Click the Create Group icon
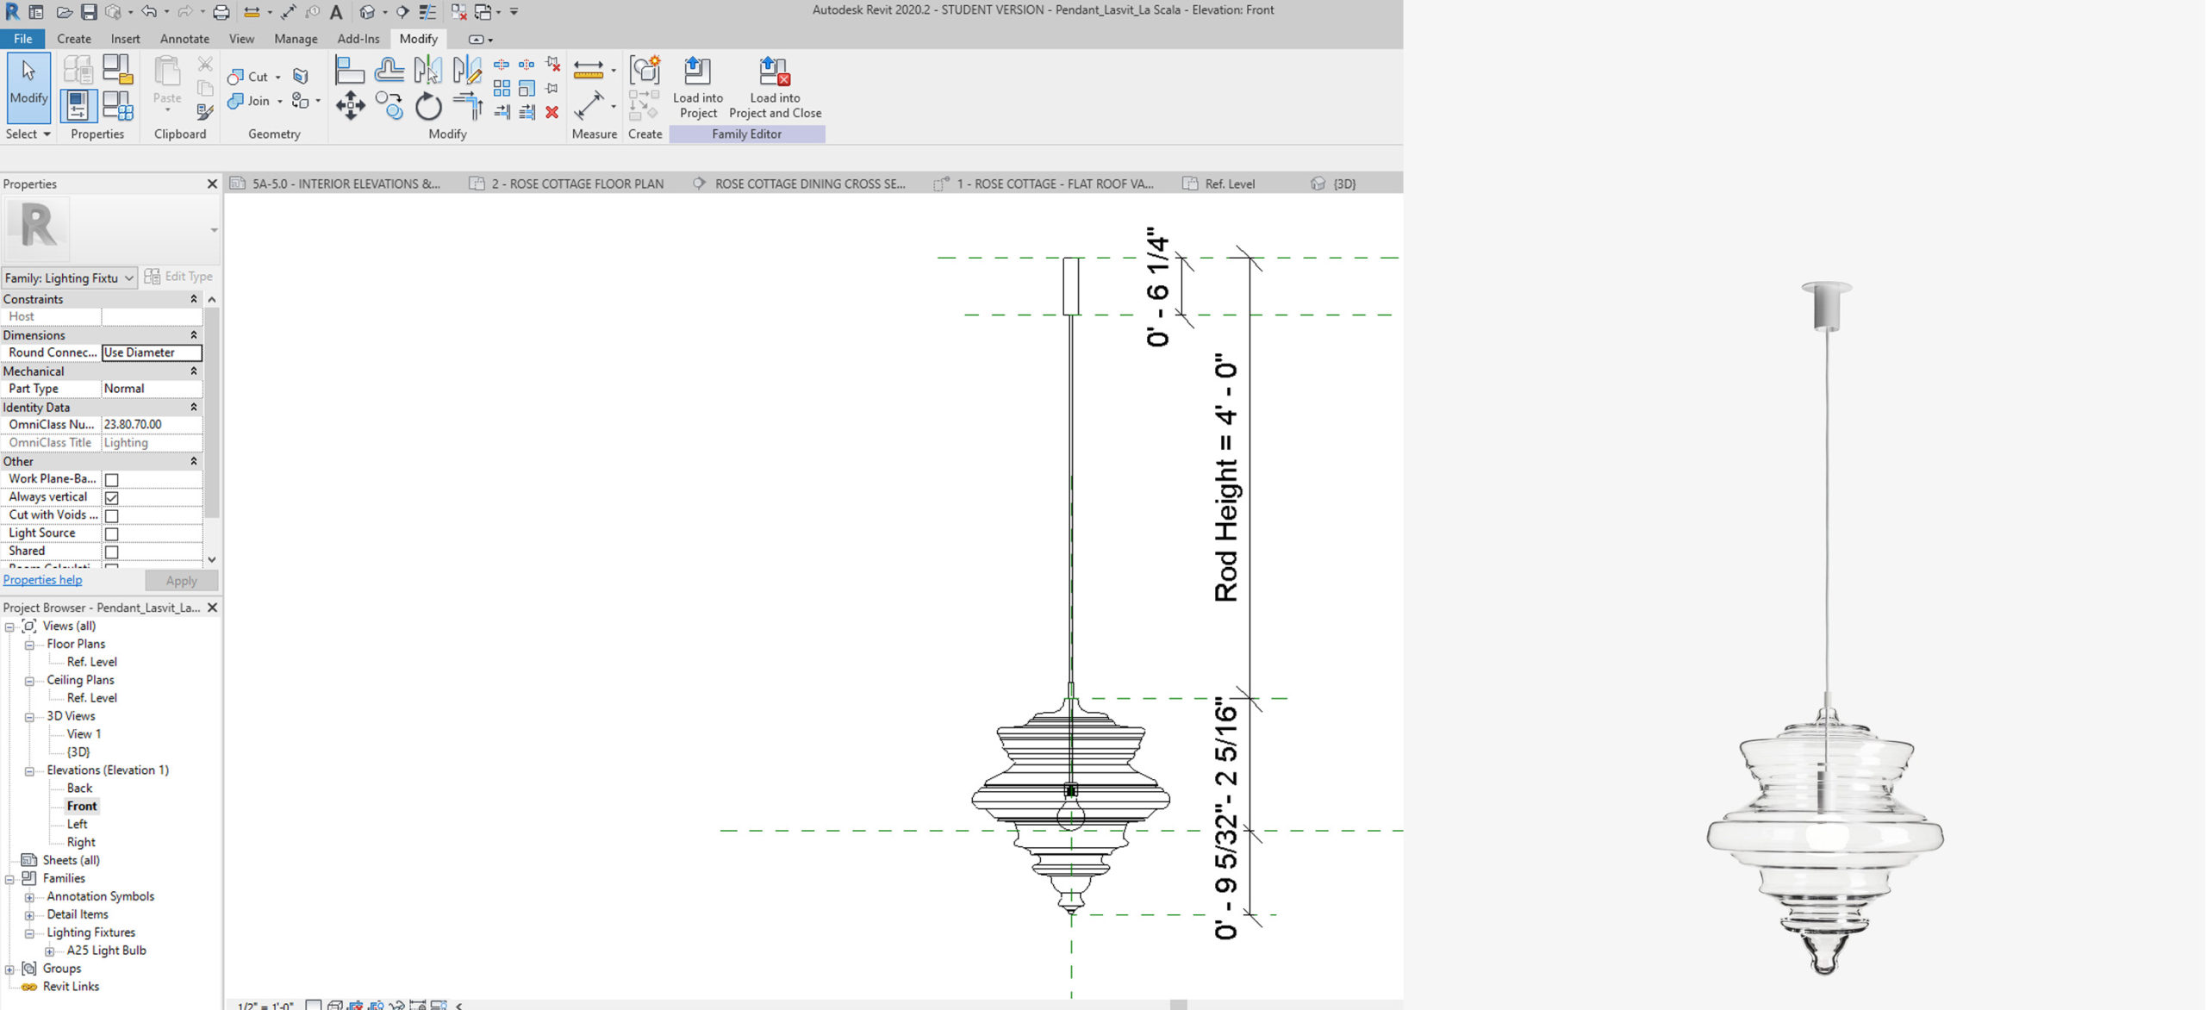 pos(645,70)
